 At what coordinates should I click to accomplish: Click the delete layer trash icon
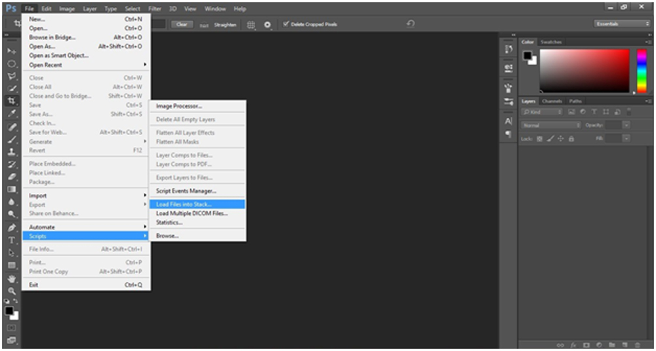click(x=637, y=344)
